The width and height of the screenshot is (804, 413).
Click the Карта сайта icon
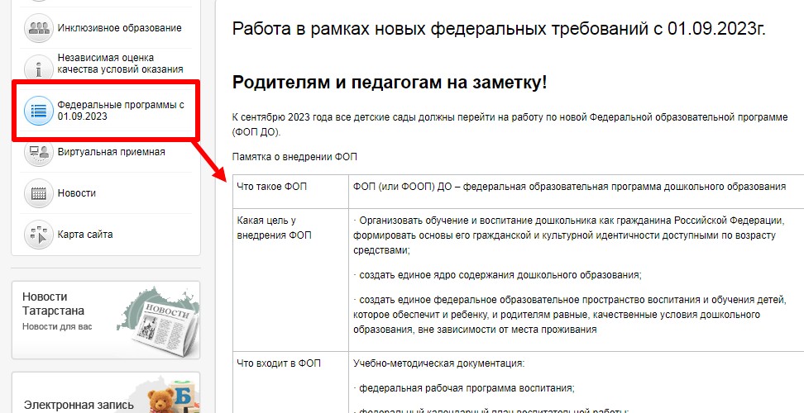38,235
